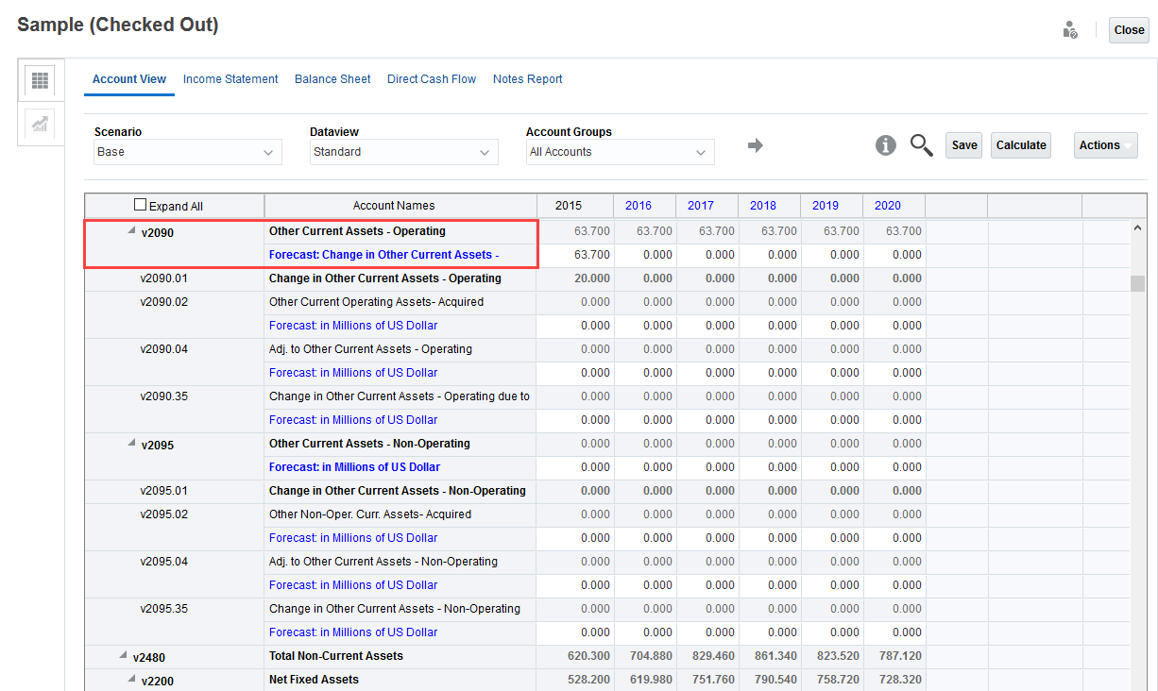Click the information icon next to the search
Image resolution: width=1158 pixels, height=691 pixels.
pos(885,145)
